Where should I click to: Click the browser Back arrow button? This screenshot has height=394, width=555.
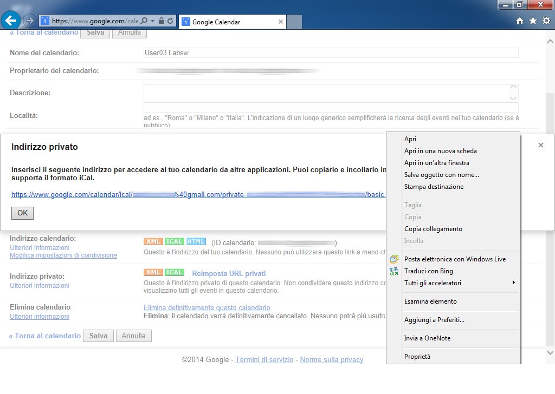tap(11, 21)
